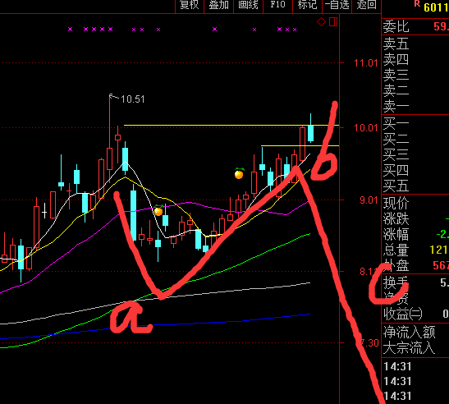The height and width of the screenshot is (404, 449).
Task: Click the red diamond icon above chart
Action: pyautogui.click(x=321, y=22)
